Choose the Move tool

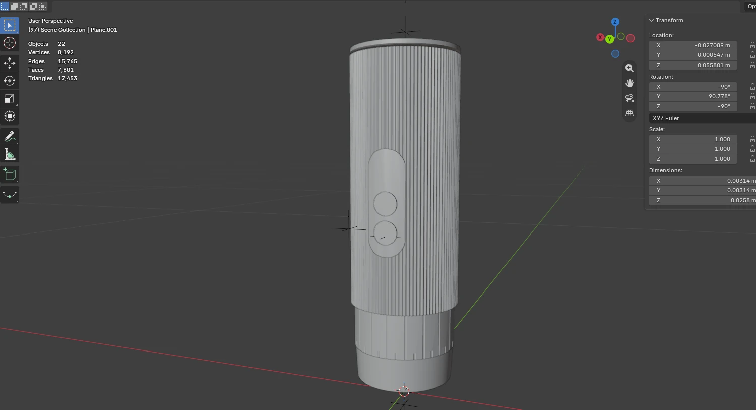(10, 63)
